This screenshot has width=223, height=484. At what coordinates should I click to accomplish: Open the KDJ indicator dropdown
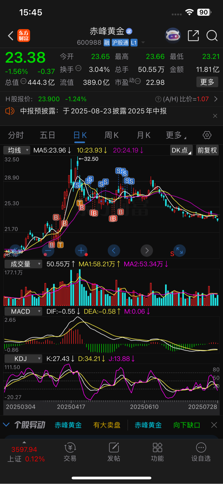[x=23, y=359]
